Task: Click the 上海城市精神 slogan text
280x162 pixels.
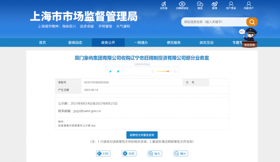Action: [x=84, y=26]
